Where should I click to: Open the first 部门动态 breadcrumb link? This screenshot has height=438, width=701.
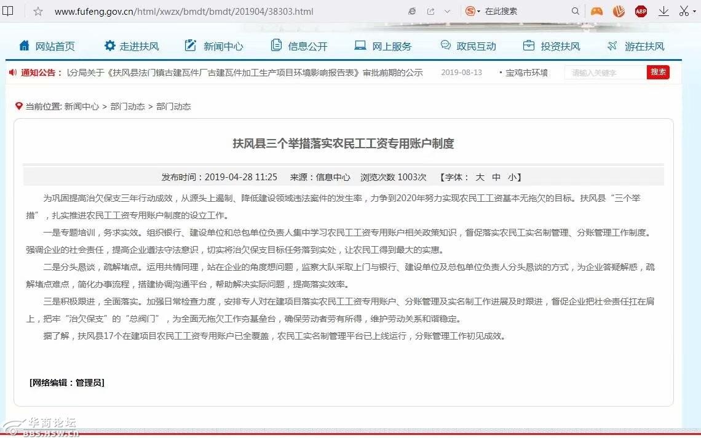[x=127, y=106]
